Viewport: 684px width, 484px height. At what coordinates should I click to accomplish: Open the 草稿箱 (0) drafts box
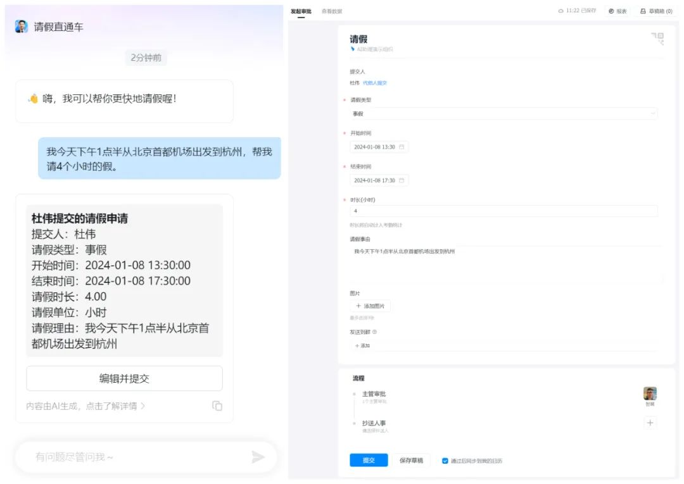point(656,11)
